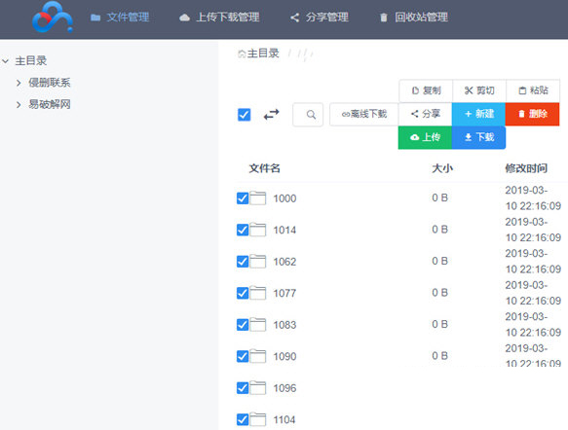Uncheck the checkbox for folder 1000
The image size is (568, 430).
[243, 198]
